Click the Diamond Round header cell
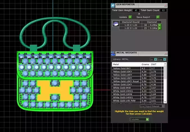The width and height of the screenshot is (190, 132). (x=131, y=22)
